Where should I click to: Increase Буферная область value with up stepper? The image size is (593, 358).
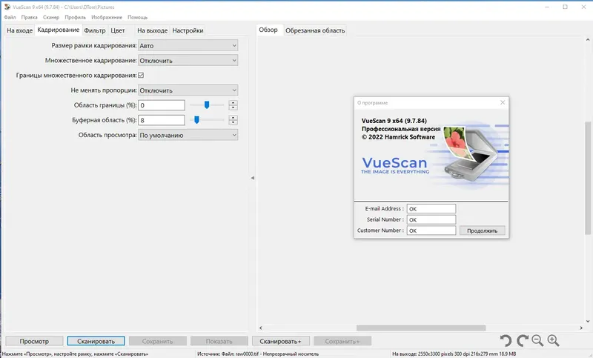pyautogui.click(x=233, y=118)
